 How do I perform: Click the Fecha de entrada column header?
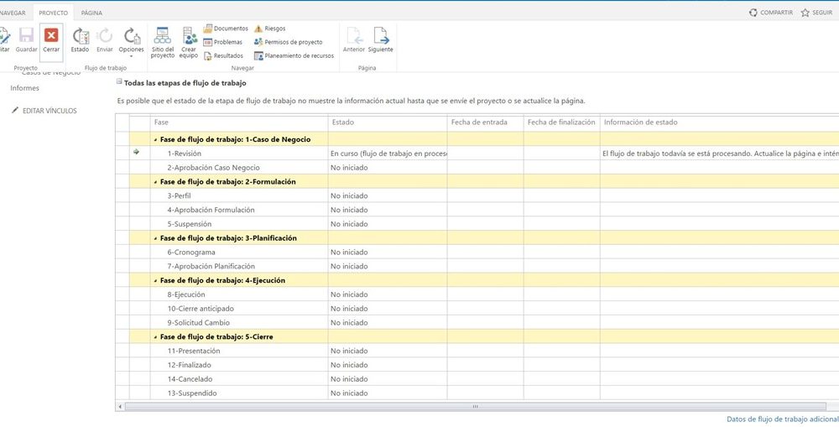pyautogui.click(x=485, y=122)
